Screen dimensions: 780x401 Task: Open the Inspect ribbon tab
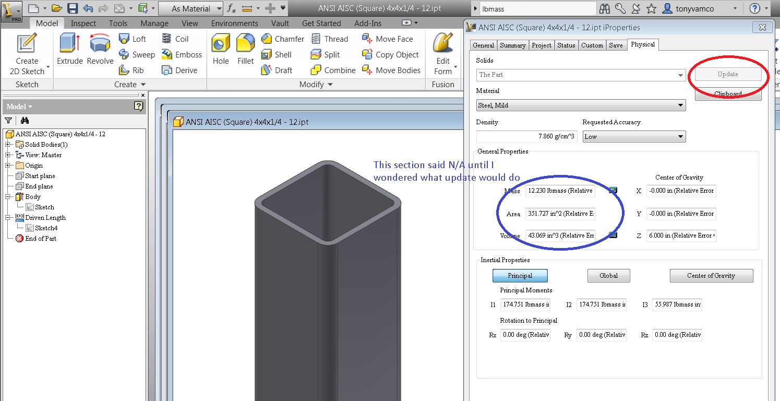click(83, 23)
